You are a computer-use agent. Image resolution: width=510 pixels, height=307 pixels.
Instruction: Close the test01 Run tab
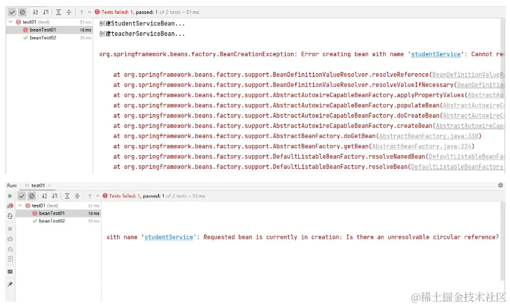tap(49, 185)
